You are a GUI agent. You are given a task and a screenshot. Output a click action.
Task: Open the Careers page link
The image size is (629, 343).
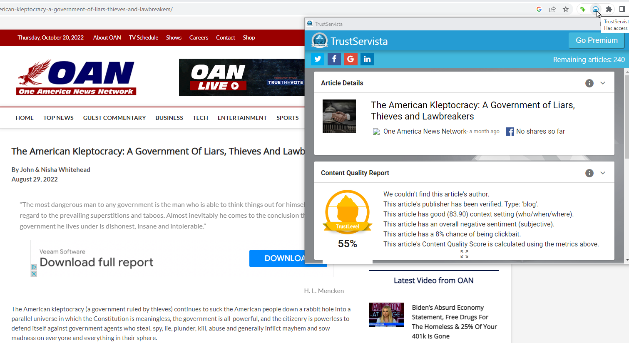[199, 37]
